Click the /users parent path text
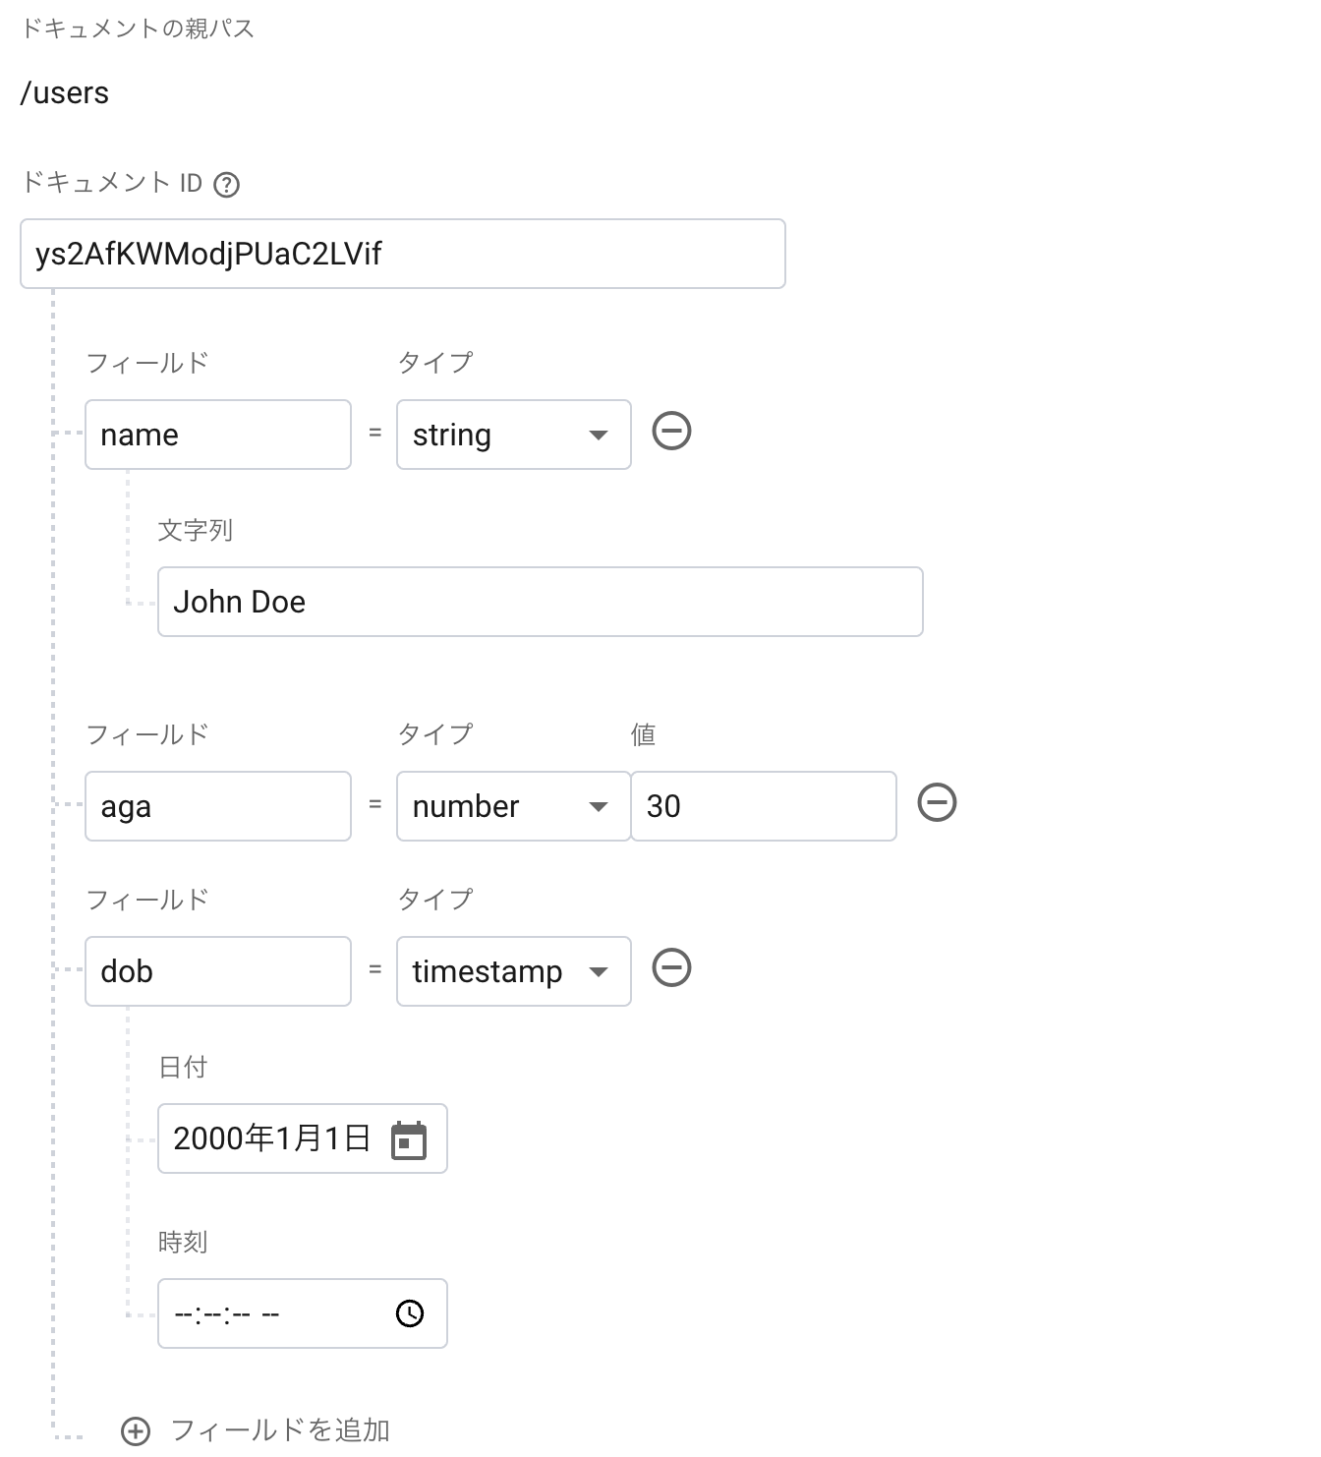 65,93
